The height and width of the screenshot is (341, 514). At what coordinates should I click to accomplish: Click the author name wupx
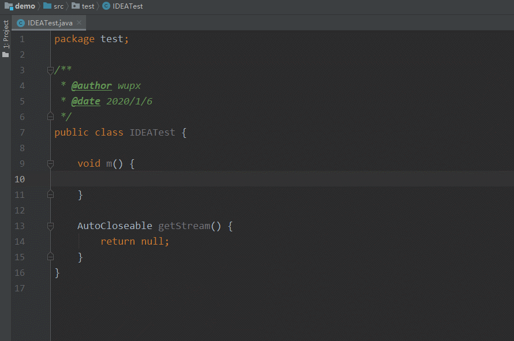coord(129,86)
